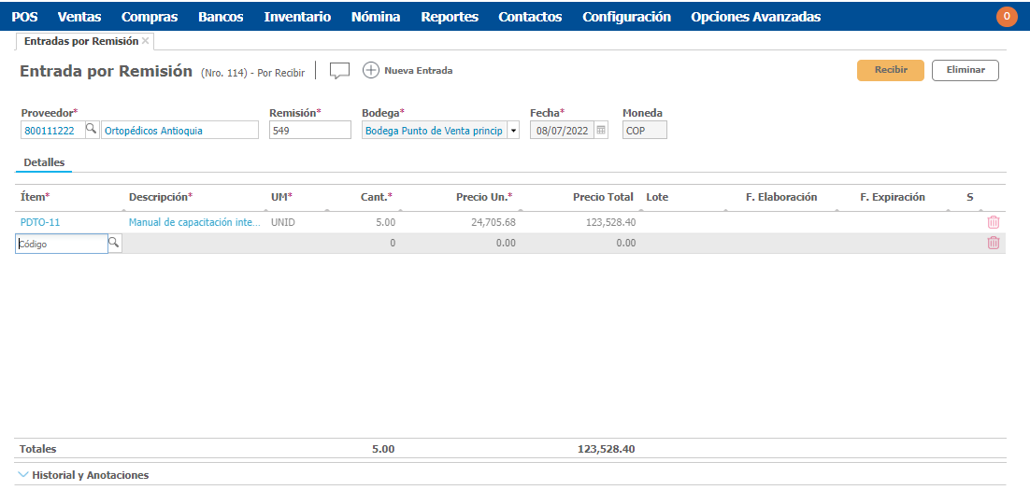Delete the PDTO-11 row with trash icon
The width and height of the screenshot is (1030, 490).
994,222
